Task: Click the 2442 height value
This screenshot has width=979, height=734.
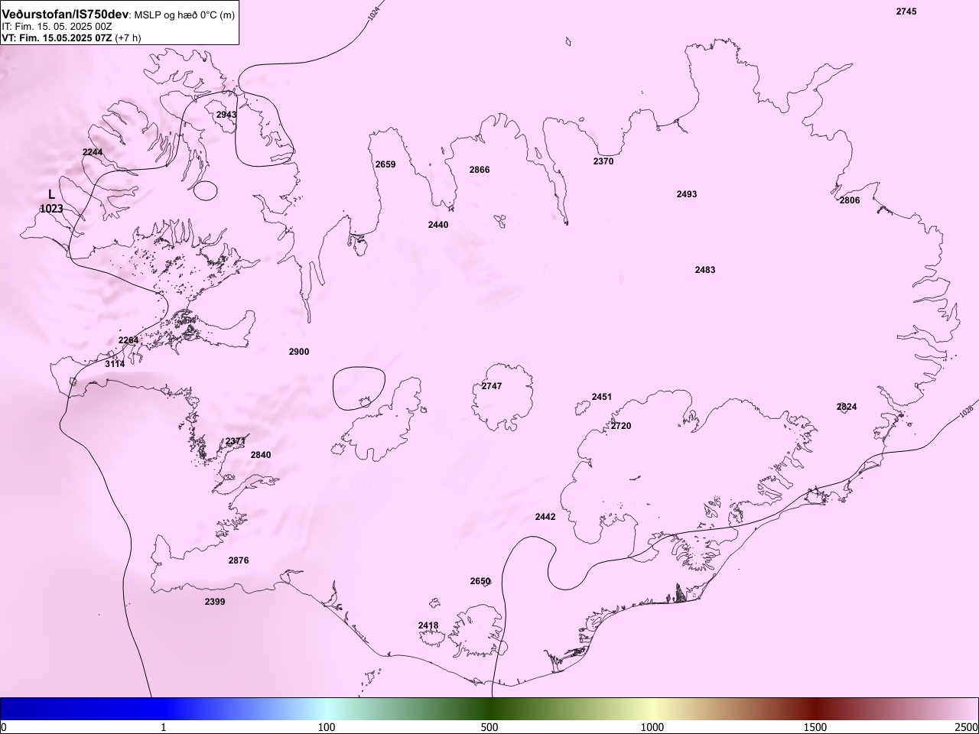Action: tap(545, 517)
